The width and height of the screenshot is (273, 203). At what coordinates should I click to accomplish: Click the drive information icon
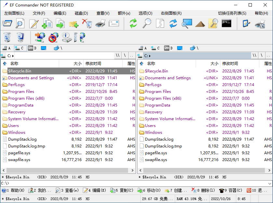coord(67,37)
